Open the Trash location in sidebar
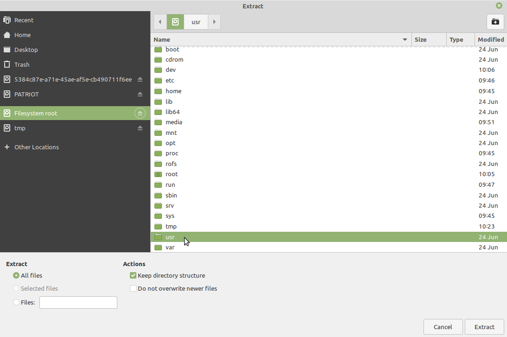Screen dimensions: 507x337 coord(22,64)
